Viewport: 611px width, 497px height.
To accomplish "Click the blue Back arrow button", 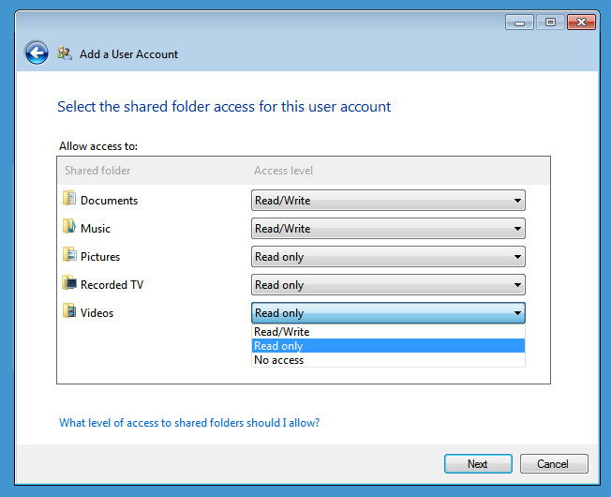I will click(x=37, y=53).
